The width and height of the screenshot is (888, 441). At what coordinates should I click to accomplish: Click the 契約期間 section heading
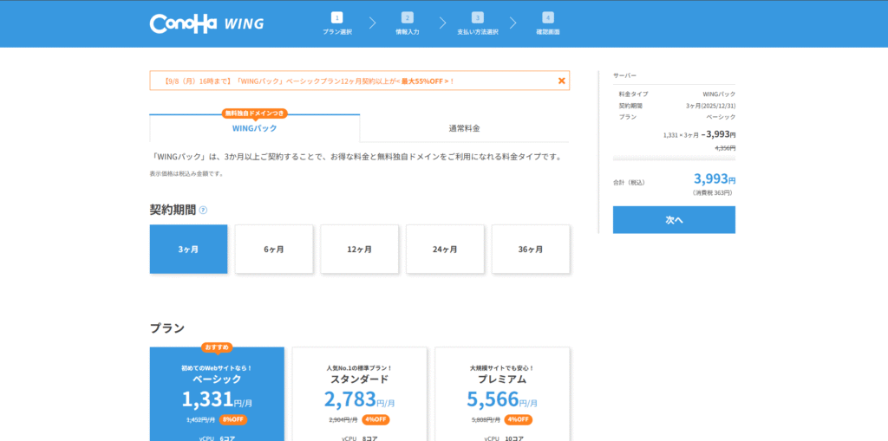click(x=173, y=210)
